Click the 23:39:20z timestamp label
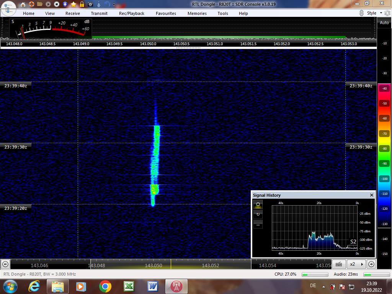392x294 pixels. pos(15,208)
